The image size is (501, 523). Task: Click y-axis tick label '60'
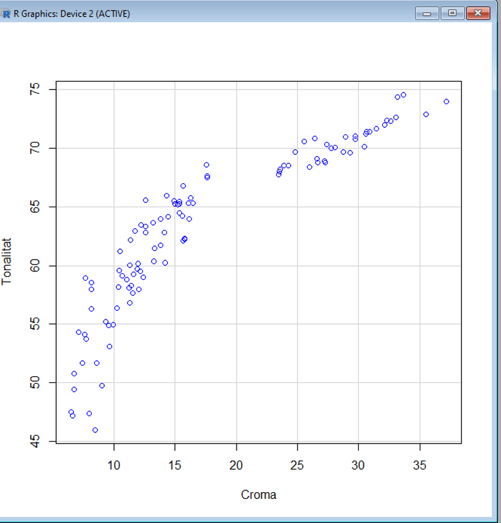(35, 265)
